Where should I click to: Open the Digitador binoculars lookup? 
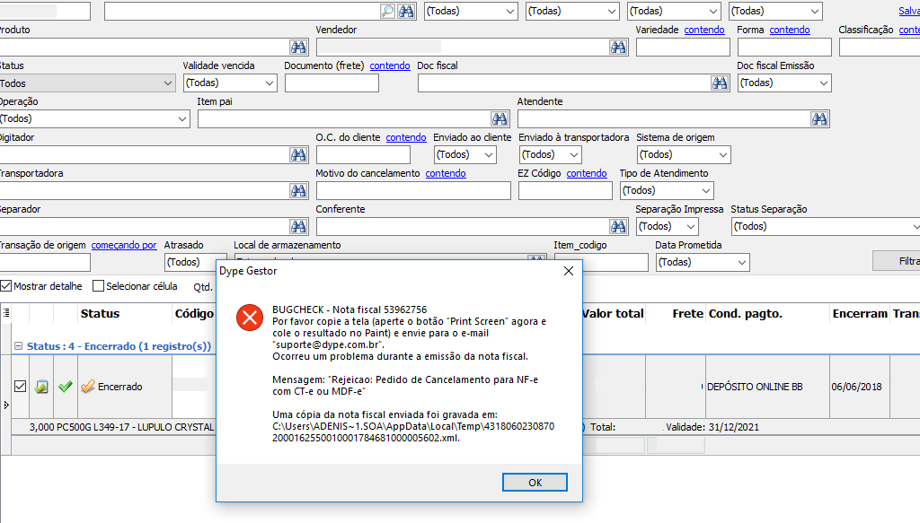tap(298, 154)
